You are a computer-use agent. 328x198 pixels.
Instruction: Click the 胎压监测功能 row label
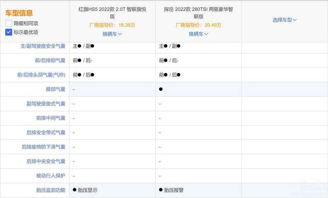pos(51,190)
